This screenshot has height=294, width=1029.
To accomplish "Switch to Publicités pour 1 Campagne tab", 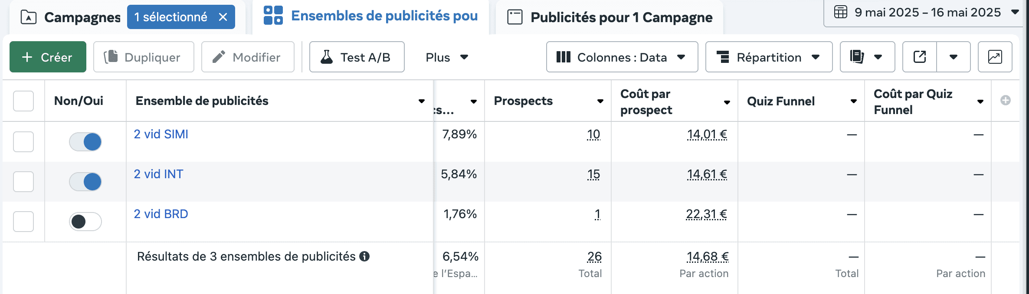I will pyautogui.click(x=610, y=17).
